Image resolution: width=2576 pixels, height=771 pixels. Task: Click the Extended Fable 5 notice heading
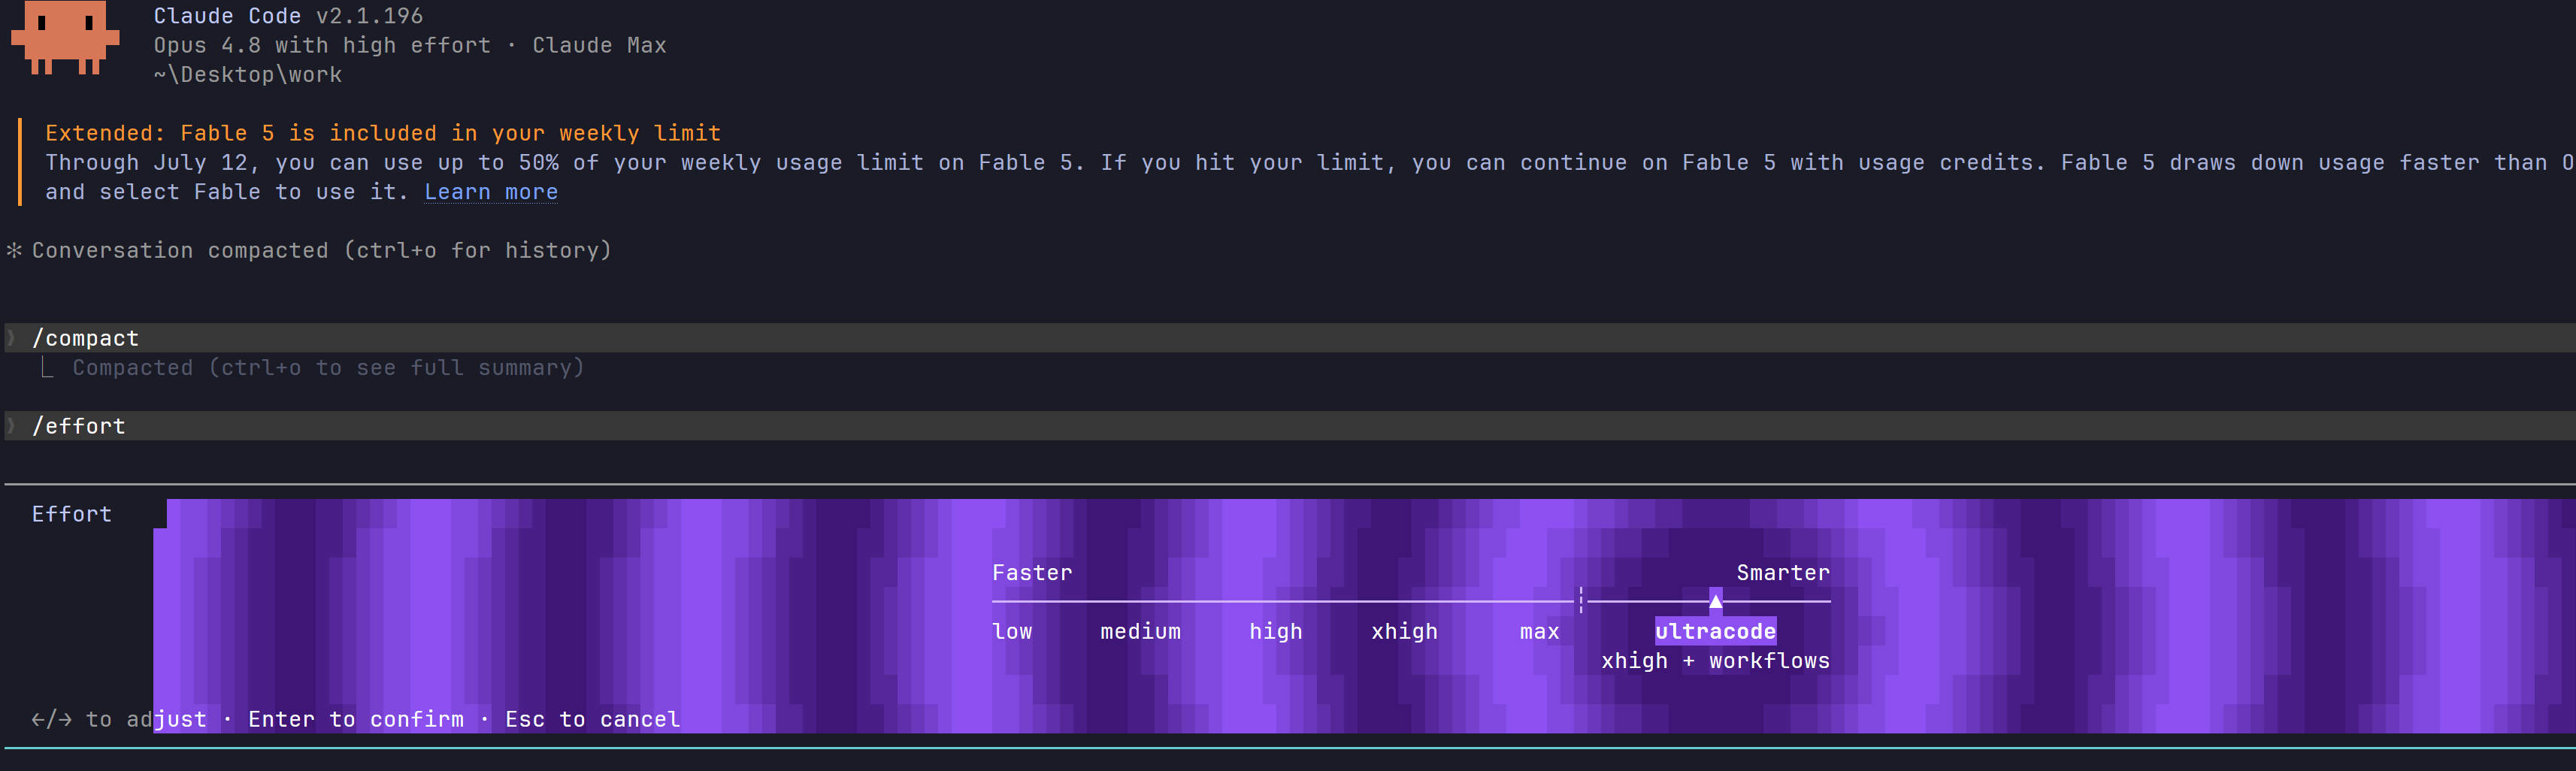click(x=383, y=133)
